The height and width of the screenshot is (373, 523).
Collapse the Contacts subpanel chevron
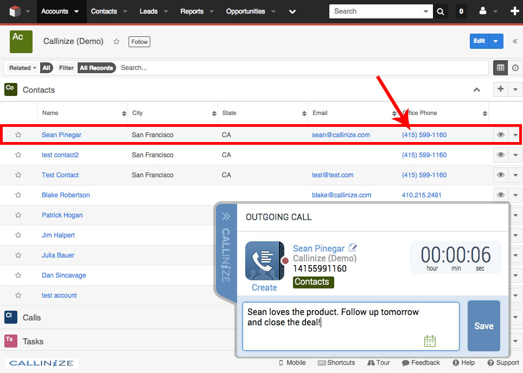pyautogui.click(x=477, y=89)
